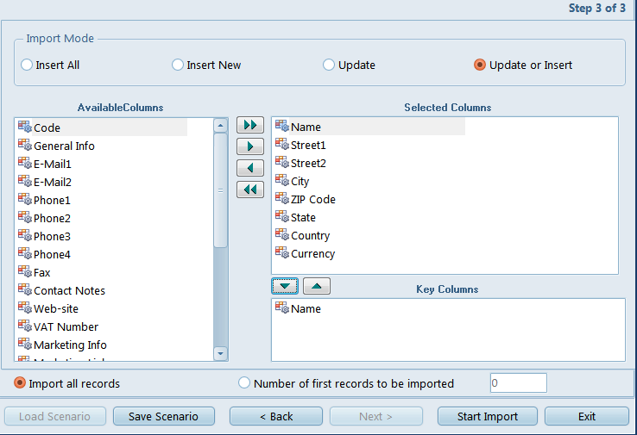Click the column icon beside City
Image resolution: width=637 pixels, height=435 pixels.
point(282,180)
